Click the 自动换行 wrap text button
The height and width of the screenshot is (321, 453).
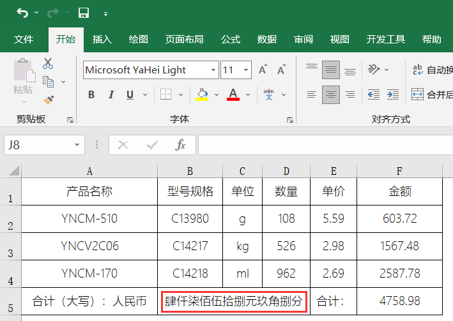click(432, 70)
